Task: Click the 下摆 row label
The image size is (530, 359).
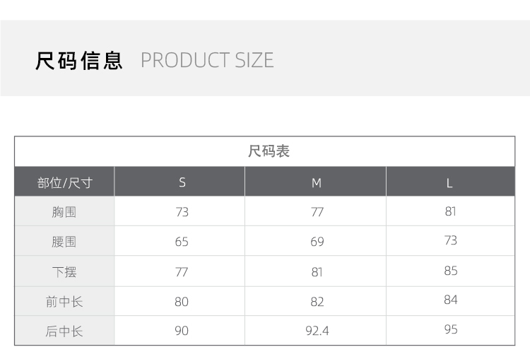Action: coord(64,272)
